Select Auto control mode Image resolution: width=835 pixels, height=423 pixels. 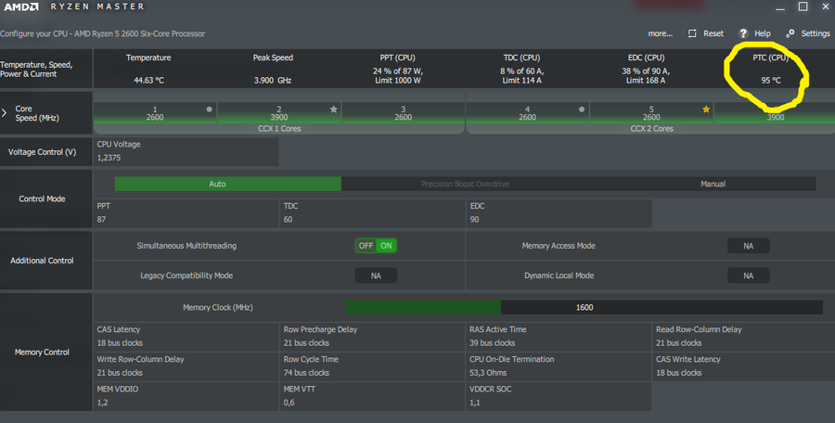(228, 184)
